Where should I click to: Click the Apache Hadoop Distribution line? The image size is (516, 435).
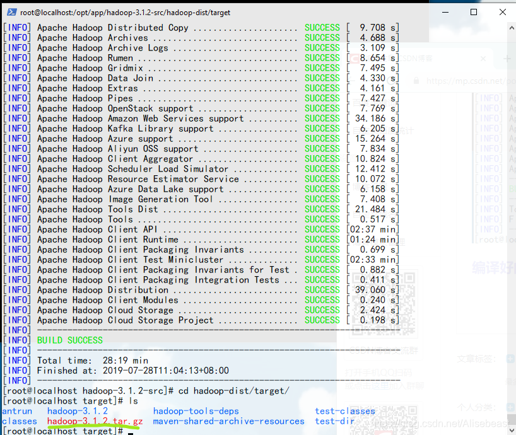click(x=201, y=290)
